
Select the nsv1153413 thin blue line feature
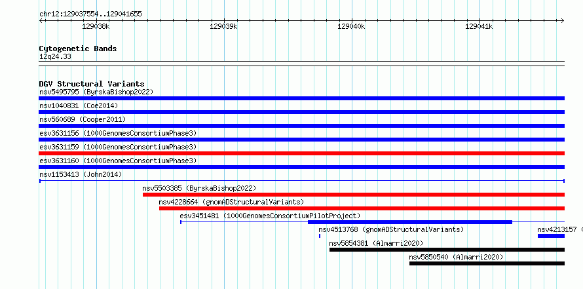tap(301, 181)
